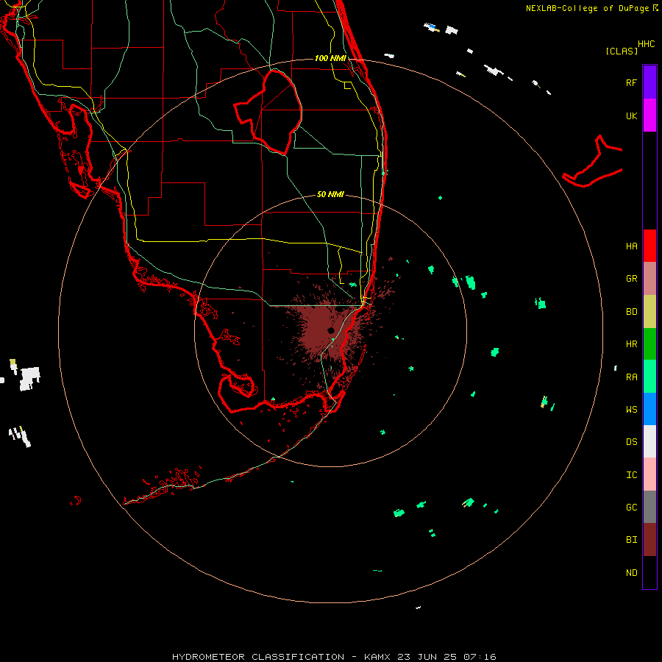Viewport: 662px width, 662px height.
Task: Click the 'GR' legend label
Action: 631,279
